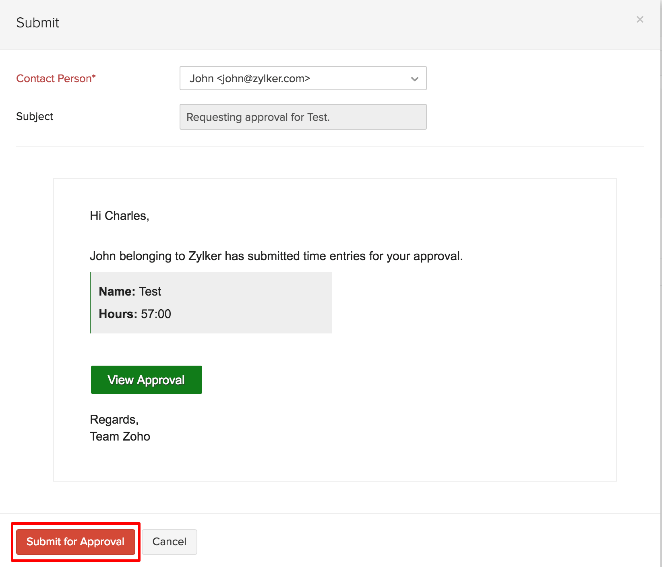Cancel the submission
Image resolution: width=662 pixels, height=567 pixels.
[x=169, y=542]
